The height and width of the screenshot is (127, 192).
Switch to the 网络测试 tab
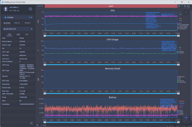click(x=27, y=23)
